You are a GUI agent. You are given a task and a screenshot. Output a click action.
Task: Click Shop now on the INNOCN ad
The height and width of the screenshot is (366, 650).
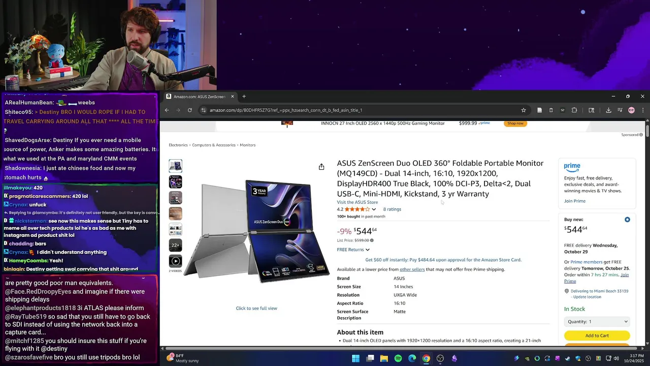515,124
